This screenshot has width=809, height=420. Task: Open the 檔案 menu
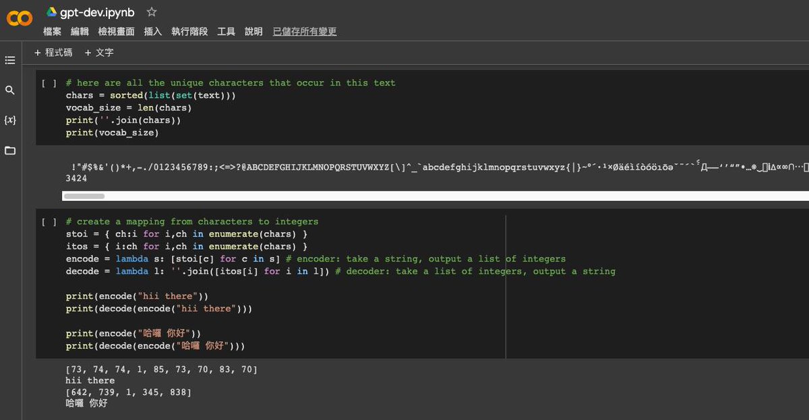[52, 31]
